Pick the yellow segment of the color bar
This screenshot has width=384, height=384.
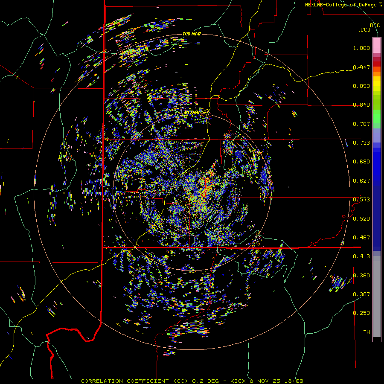377,84
